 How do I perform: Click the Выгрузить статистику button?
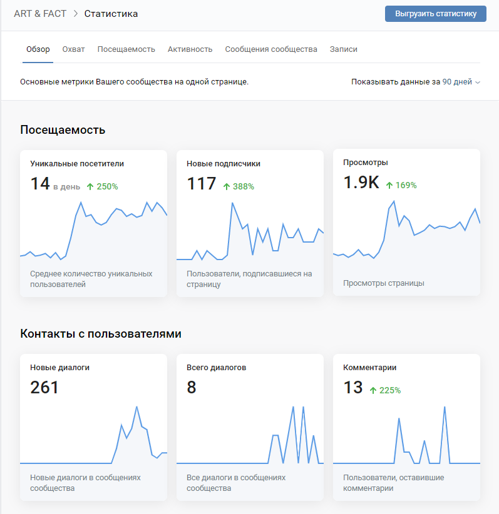coord(435,14)
